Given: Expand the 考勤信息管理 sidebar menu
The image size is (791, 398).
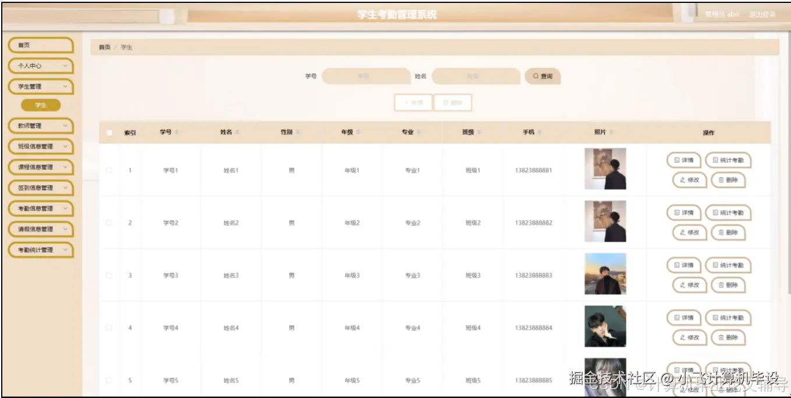Looking at the screenshot, I should click(x=41, y=208).
